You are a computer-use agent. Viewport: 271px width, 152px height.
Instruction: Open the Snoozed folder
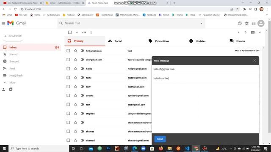31,62
